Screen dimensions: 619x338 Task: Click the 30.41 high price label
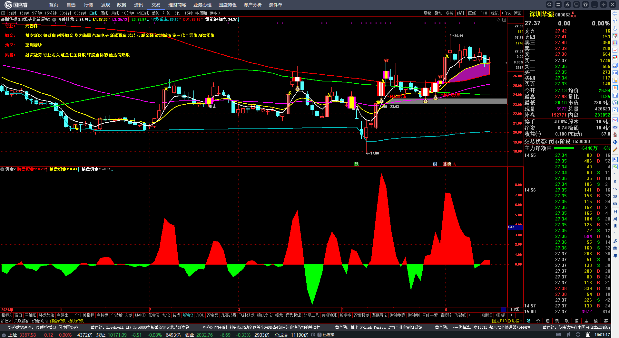pyautogui.click(x=458, y=36)
